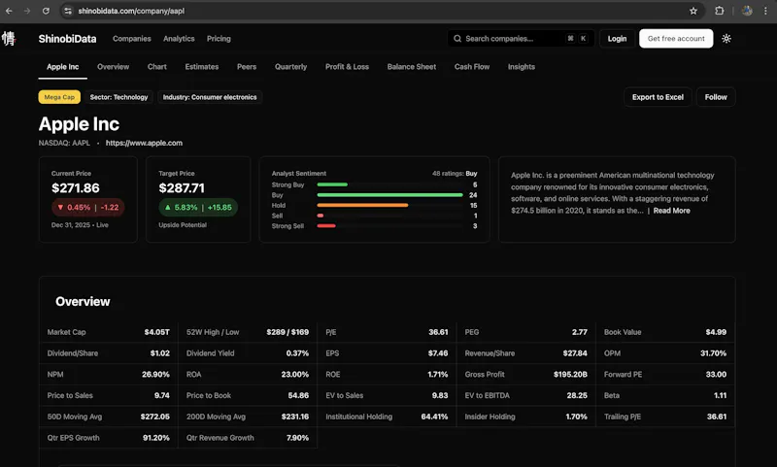
Task: Click the EPS value $7.46
Action: click(438, 353)
